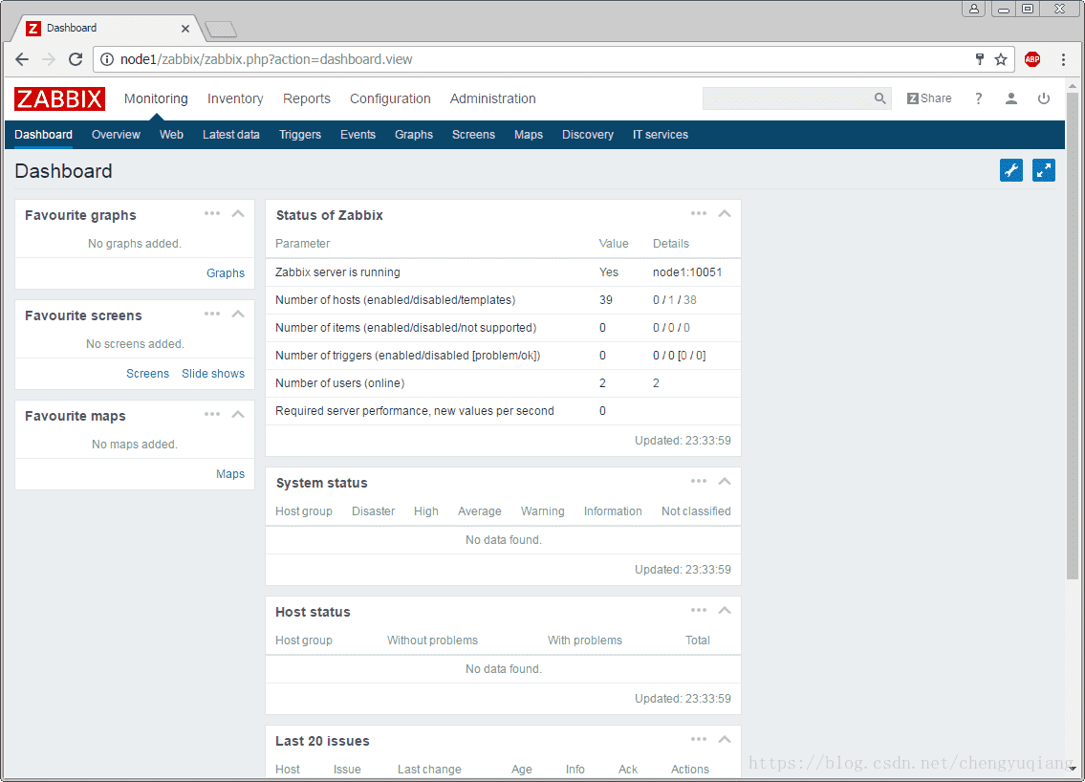Follow Screens link in Favourite screens
The width and height of the screenshot is (1085, 782).
click(147, 374)
